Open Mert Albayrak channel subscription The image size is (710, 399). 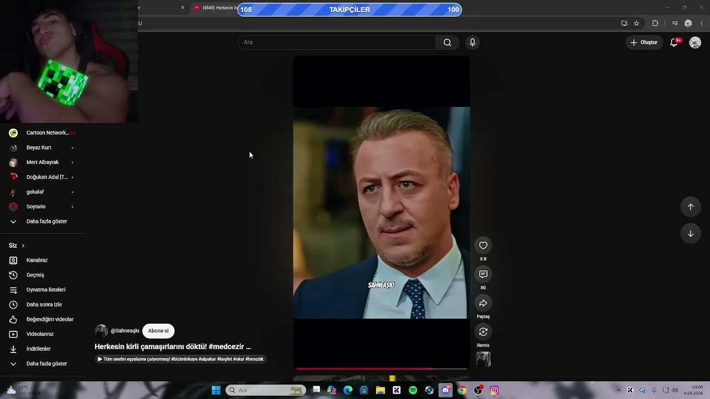point(43,162)
